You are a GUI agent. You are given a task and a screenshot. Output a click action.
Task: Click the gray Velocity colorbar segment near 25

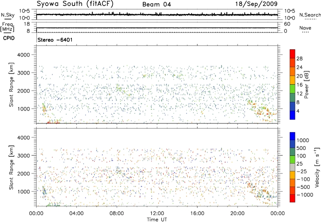click(293, 167)
